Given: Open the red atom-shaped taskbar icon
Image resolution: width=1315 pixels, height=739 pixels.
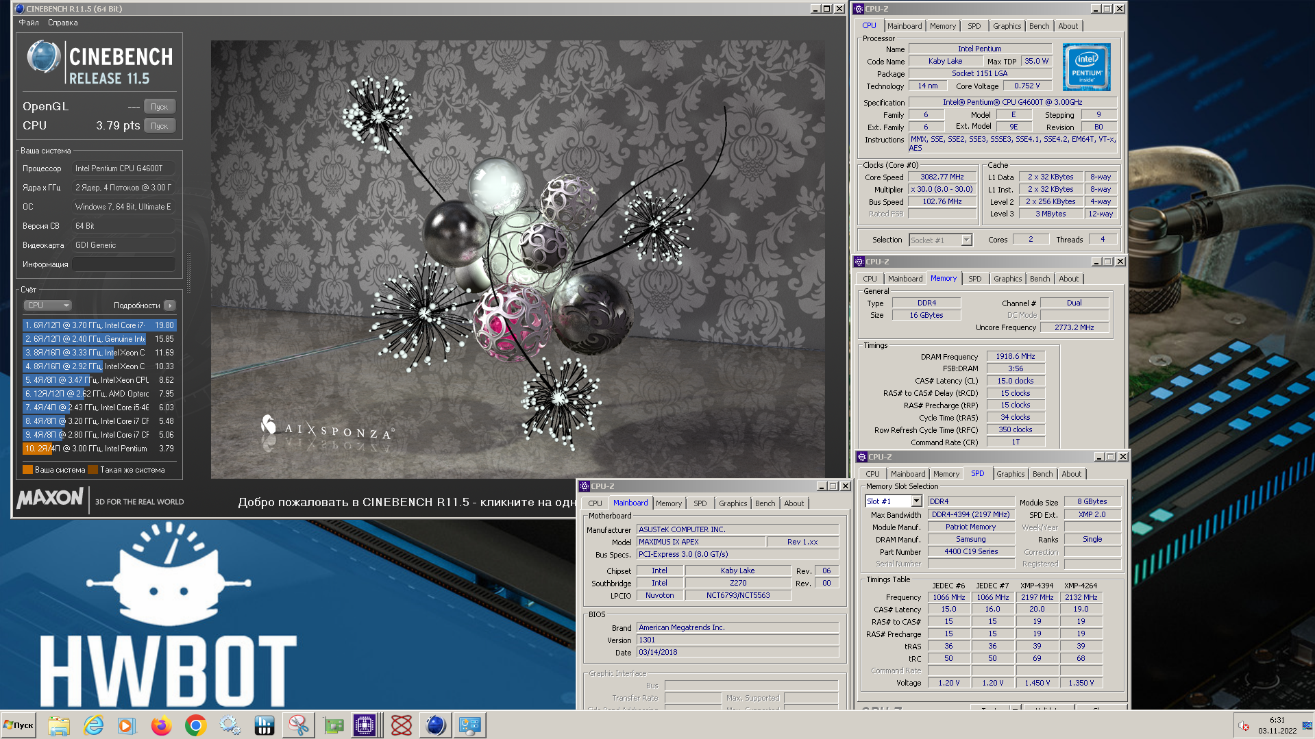Looking at the screenshot, I should pyautogui.click(x=402, y=725).
